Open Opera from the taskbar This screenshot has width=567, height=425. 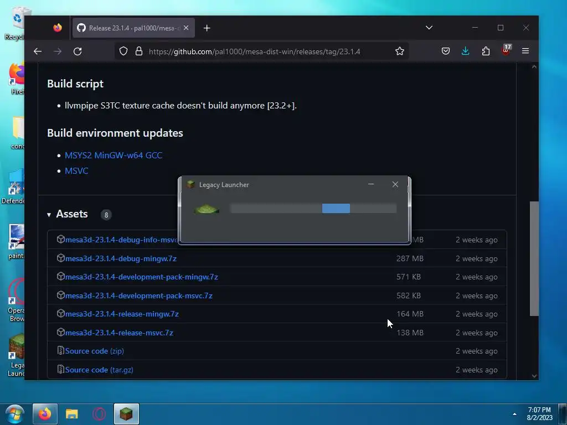pyautogui.click(x=99, y=414)
